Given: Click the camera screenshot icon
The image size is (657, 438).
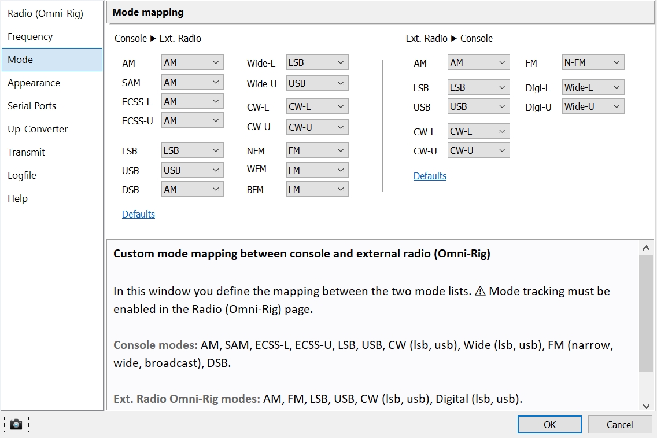Looking at the screenshot, I should click(16, 425).
